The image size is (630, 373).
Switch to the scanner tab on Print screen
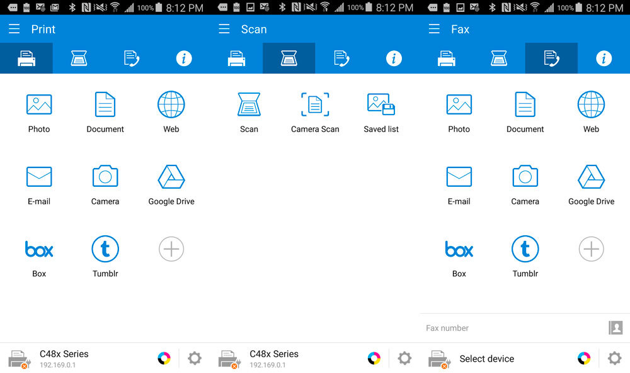79,58
